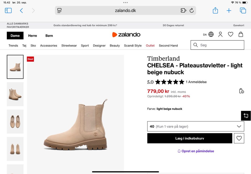Switch to the Herre tab
Screen dimensions: 251x174
click(x=32, y=35)
